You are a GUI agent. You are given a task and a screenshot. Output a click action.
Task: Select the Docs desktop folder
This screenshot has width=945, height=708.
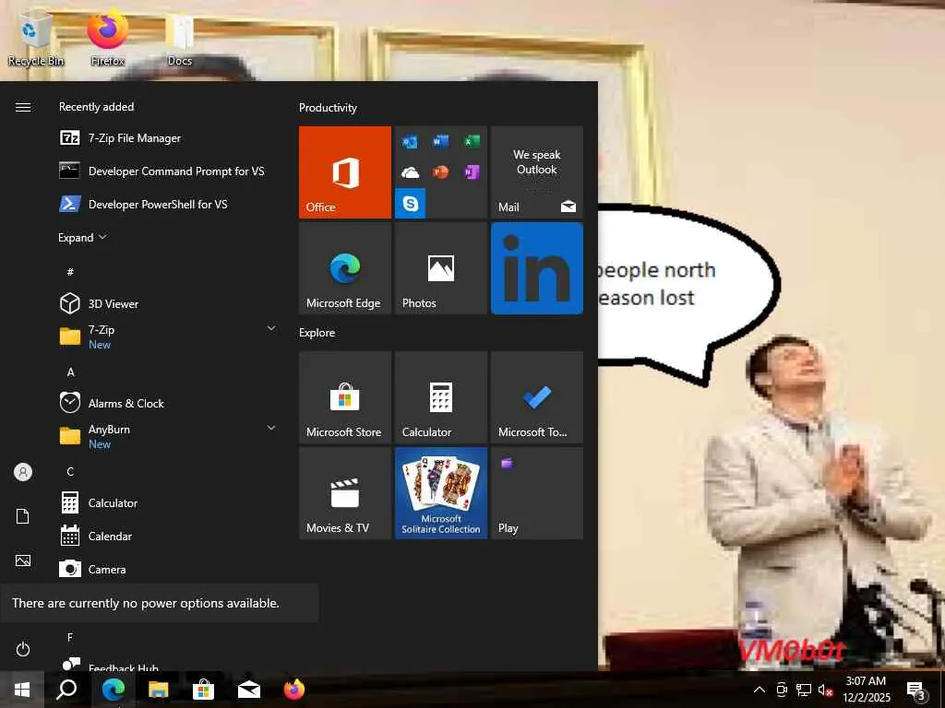[x=180, y=37]
